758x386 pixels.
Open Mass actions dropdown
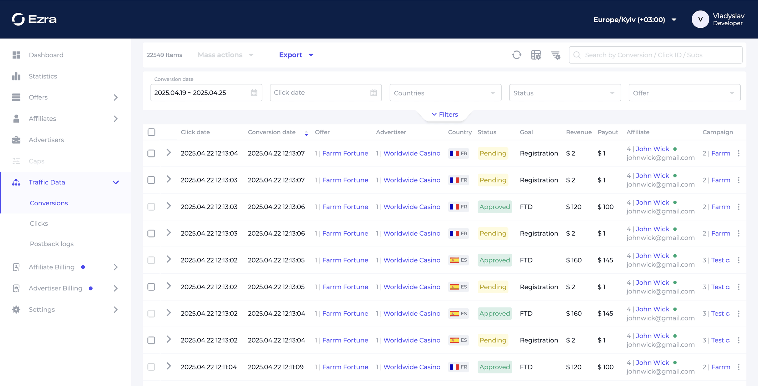point(225,55)
